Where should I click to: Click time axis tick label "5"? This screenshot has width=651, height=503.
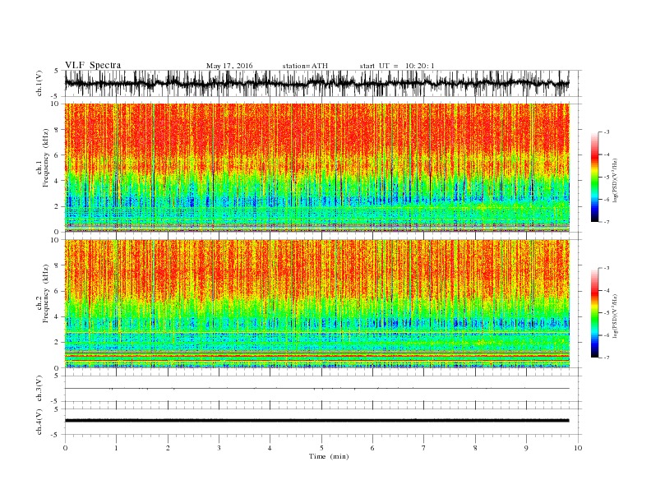(x=321, y=448)
